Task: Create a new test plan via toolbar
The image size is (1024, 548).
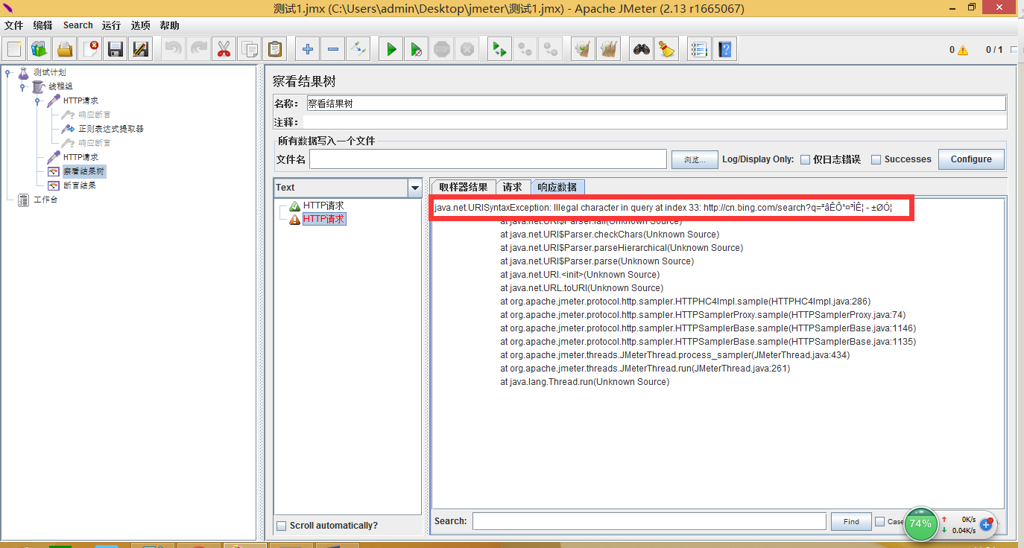Action: tap(14, 50)
